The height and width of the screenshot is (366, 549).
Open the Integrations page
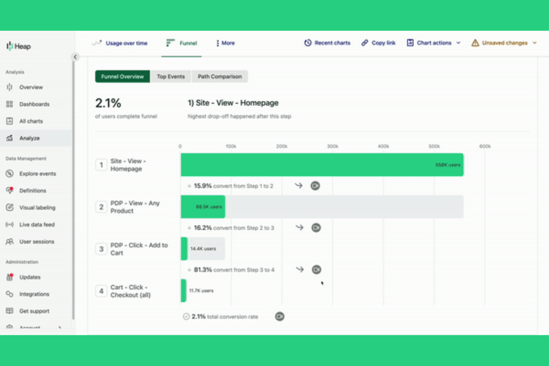(34, 294)
